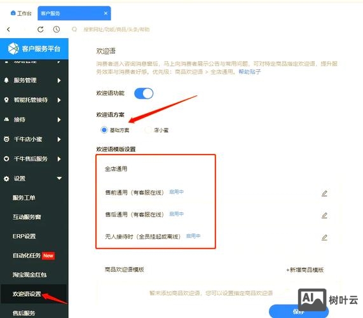This screenshot has width=363, height=318.
Task: Close the 客户服务 tab
Action: coord(106,13)
